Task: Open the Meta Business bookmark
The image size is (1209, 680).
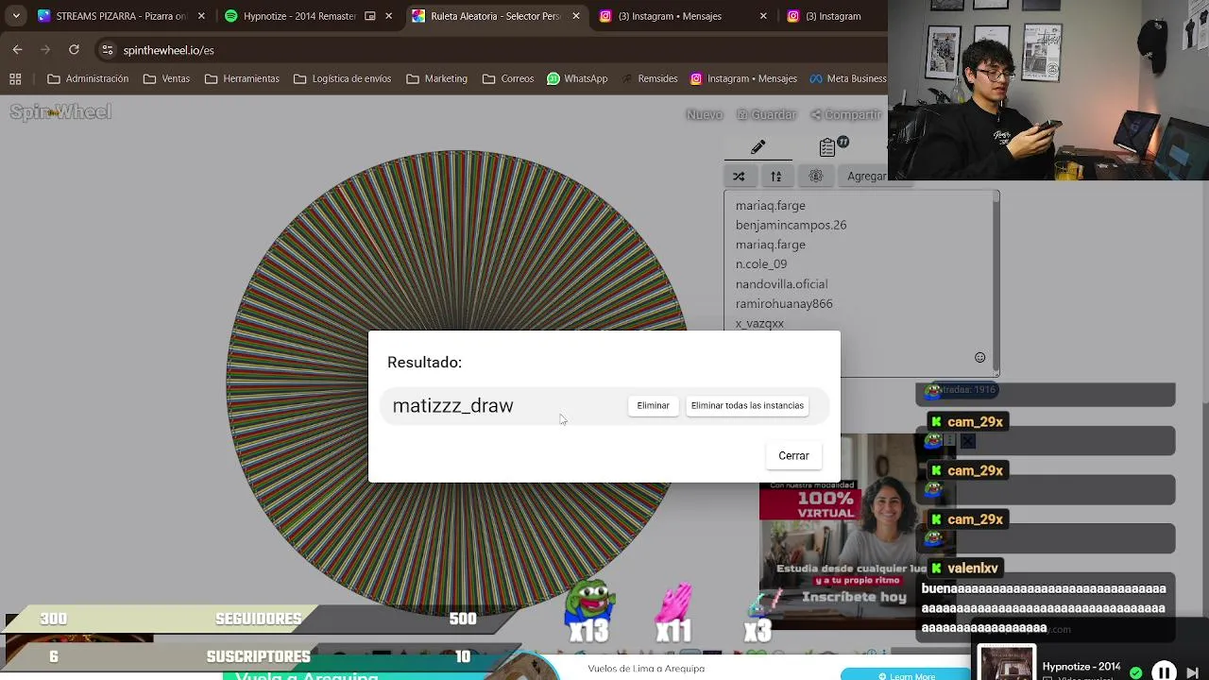Action: pyautogui.click(x=848, y=78)
